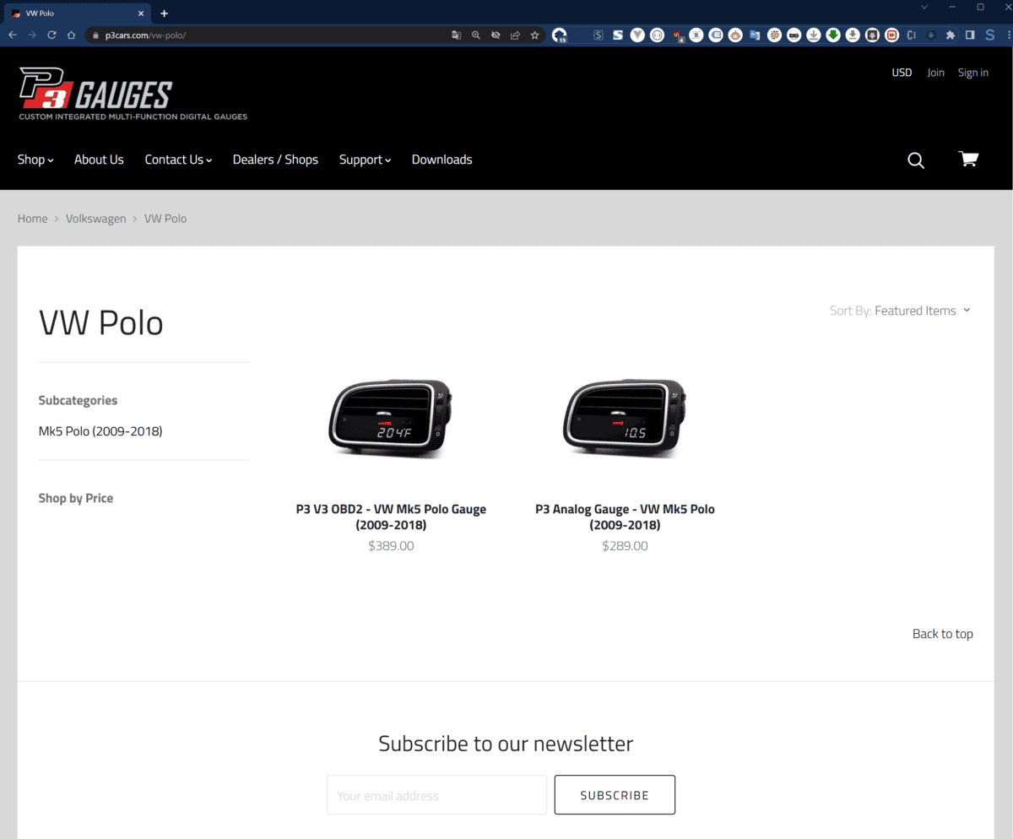Open the tab search chevron in title bar
This screenshot has width=1013, height=839.
pos(924,7)
